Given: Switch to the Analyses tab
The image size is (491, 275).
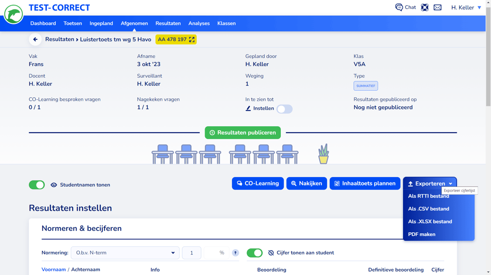Looking at the screenshot, I should pyautogui.click(x=199, y=23).
